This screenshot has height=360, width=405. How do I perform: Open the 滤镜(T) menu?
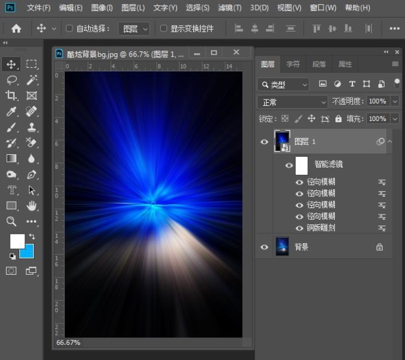(229, 8)
